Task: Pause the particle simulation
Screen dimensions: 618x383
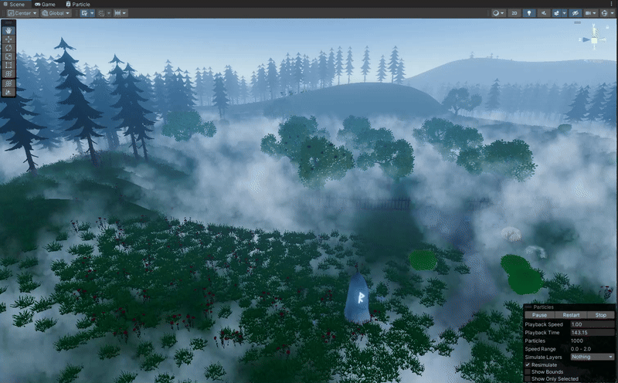Action: [x=539, y=315]
